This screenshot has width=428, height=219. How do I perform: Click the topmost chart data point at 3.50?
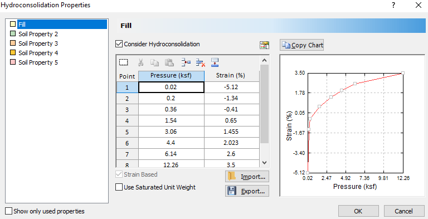pos(403,73)
